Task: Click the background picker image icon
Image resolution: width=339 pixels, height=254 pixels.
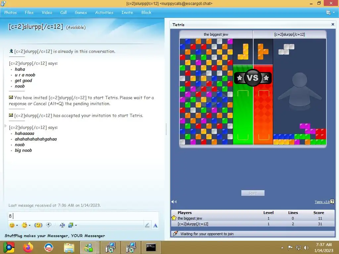Action: click(x=71, y=225)
